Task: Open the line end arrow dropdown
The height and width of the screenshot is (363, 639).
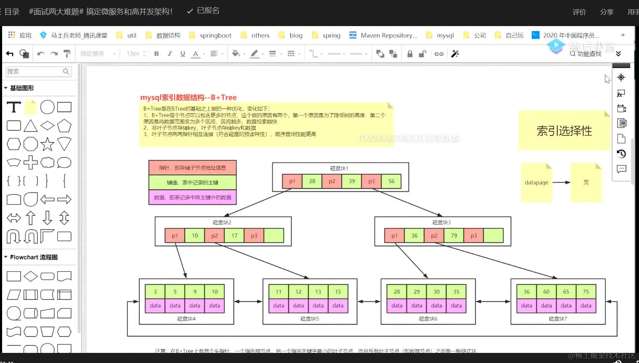Action: [358, 53]
